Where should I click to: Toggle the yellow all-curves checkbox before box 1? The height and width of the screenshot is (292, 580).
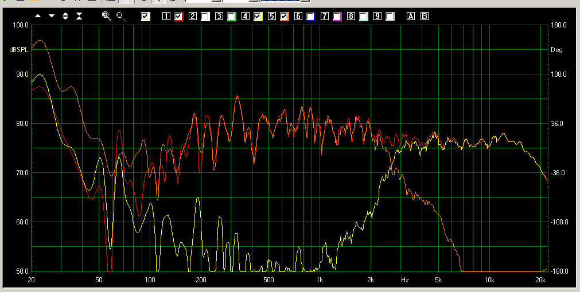[x=146, y=17]
